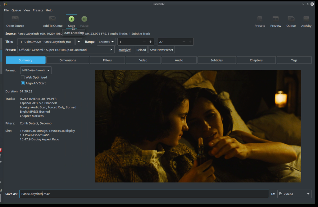Click the Foreign Audio Scan, Forced Only line
This screenshot has width=318, height=207.
tap(48, 107)
